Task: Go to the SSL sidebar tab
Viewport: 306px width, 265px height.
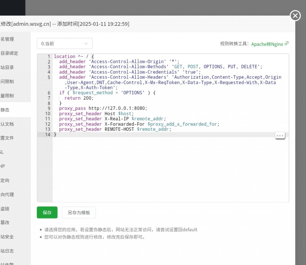Action: pos(2,152)
